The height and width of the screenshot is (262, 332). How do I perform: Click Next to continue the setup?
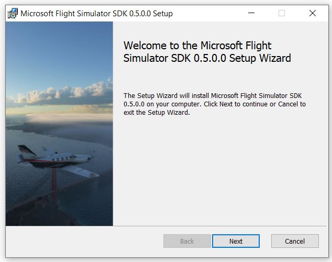pyautogui.click(x=236, y=241)
